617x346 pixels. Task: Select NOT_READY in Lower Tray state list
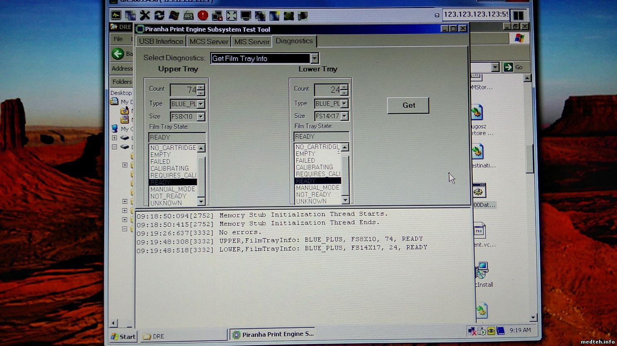click(x=313, y=194)
